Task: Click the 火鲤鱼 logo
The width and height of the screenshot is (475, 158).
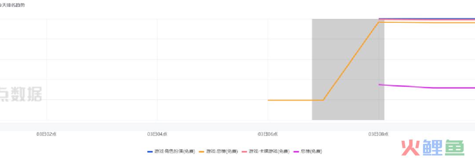Action: click(x=433, y=148)
